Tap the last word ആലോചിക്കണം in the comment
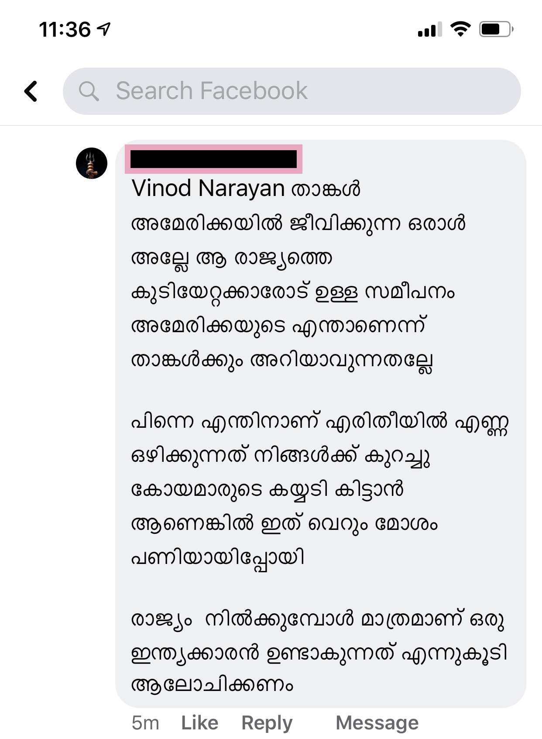This screenshot has height=739, width=542. click(213, 684)
